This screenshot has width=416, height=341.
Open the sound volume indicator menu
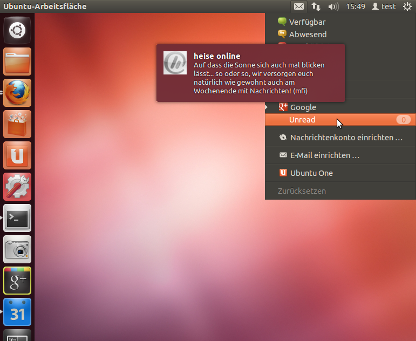coord(333,6)
